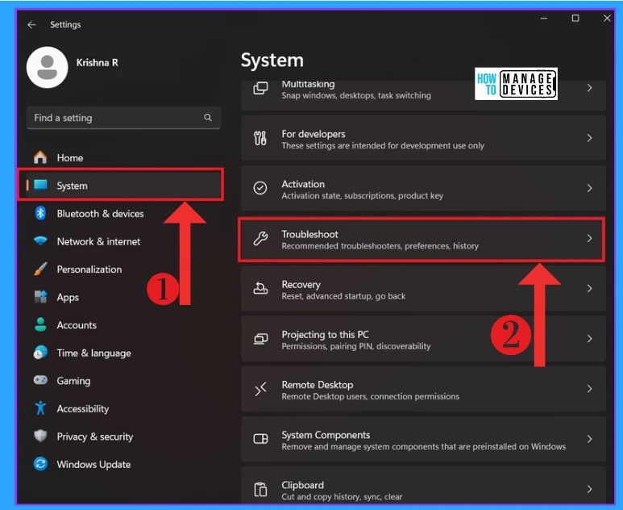Open Projecting to this PC chevron
This screenshot has width=623, height=510.
(590, 339)
